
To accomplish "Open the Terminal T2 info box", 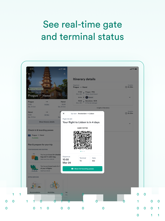I will pyautogui.click(x=84, y=160).
